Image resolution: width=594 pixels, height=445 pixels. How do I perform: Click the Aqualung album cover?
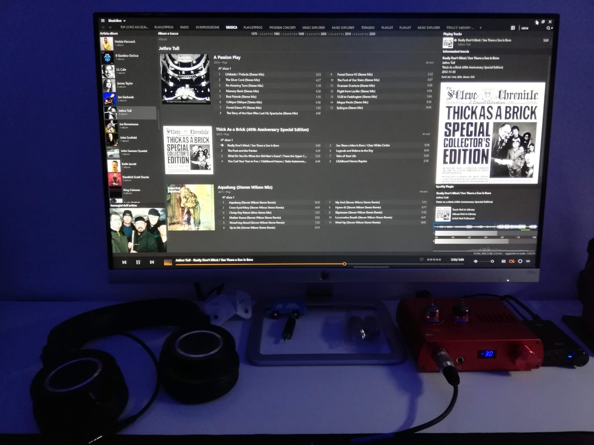190,207
